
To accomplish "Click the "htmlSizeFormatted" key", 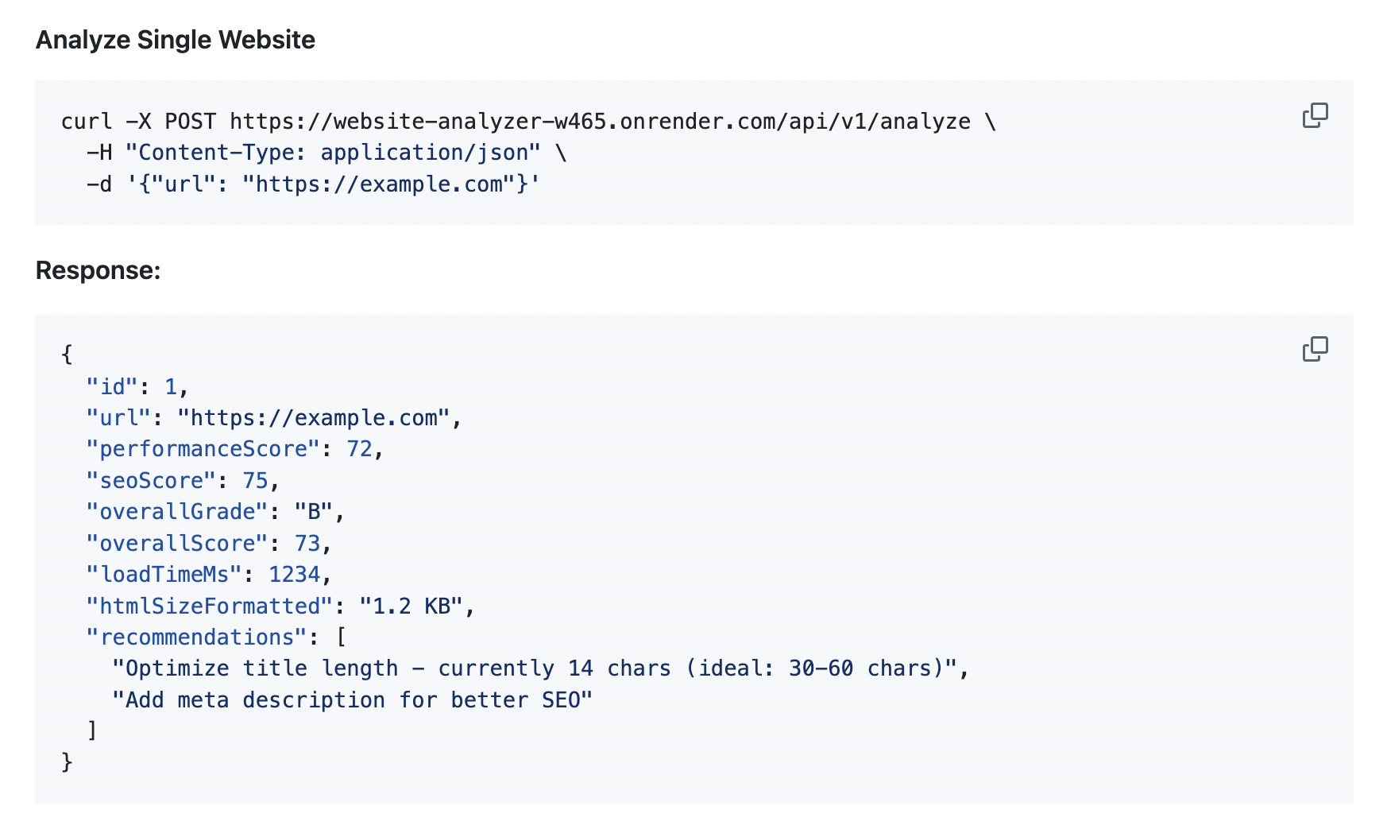I will [210, 606].
